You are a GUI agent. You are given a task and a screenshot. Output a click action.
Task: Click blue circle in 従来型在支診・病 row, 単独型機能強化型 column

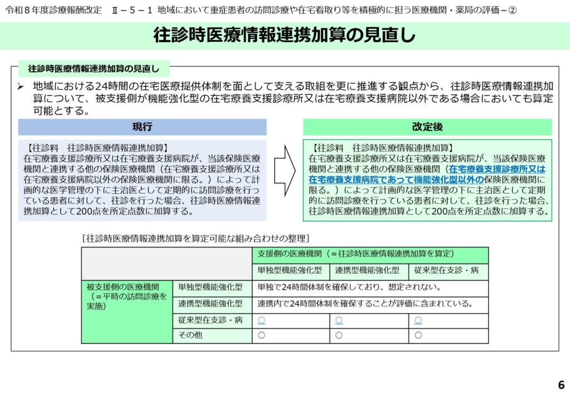tap(261, 320)
